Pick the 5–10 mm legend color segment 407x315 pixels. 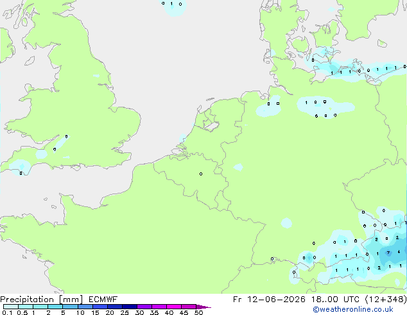click(x=70, y=307)
